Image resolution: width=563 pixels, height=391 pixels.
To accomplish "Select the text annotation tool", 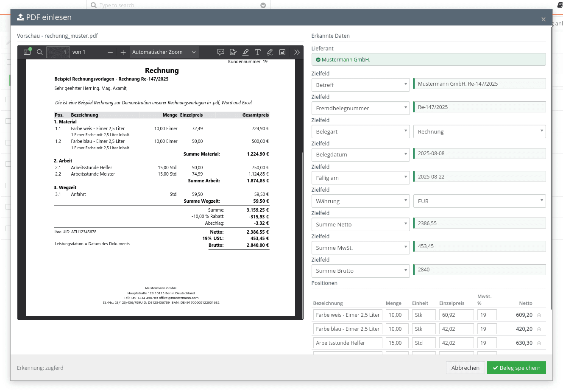I will [258, 52].
